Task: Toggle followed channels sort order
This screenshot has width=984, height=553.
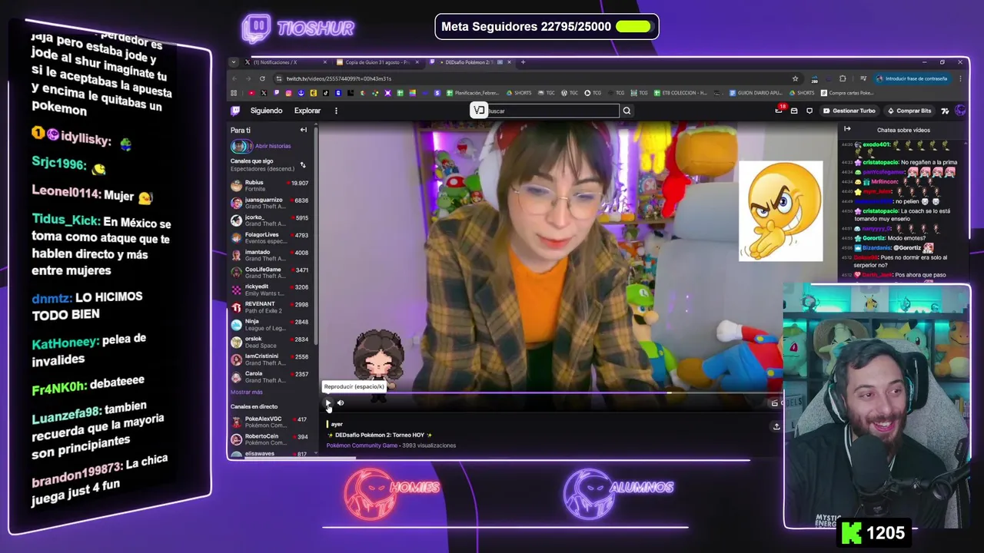Action: 302,164
